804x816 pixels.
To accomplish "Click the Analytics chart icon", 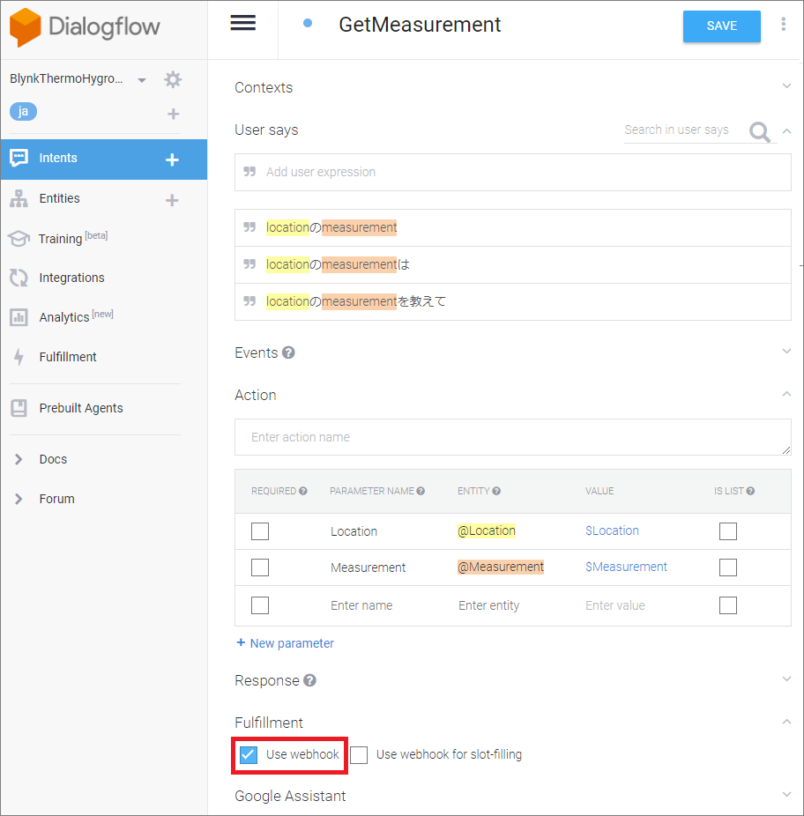I will click(x=19, y=317).
